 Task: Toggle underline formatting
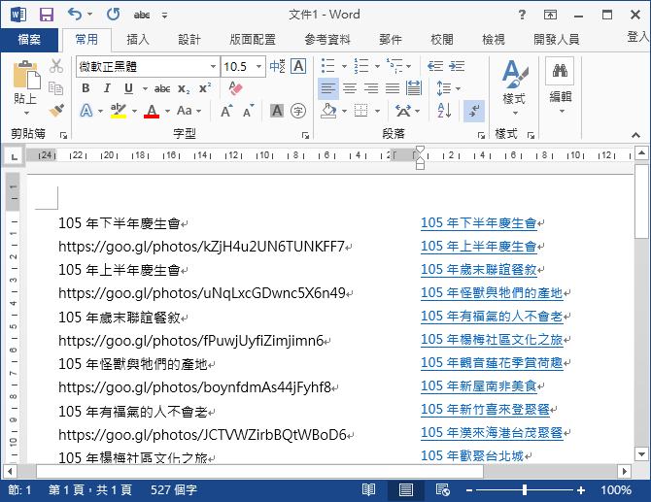pos(128,88)
